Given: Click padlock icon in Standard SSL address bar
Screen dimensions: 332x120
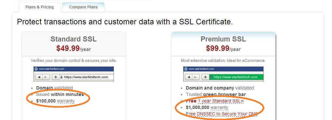Looking at the screenshot, I should click(x=62, y=77).
